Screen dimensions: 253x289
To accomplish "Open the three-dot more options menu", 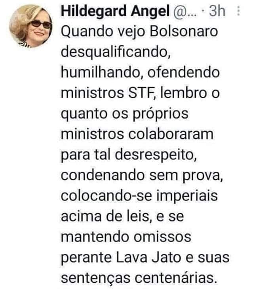I will click(238, 11).
